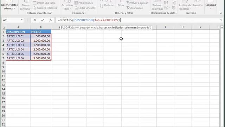Select cell ARTICULO 01

click(18, 36)
